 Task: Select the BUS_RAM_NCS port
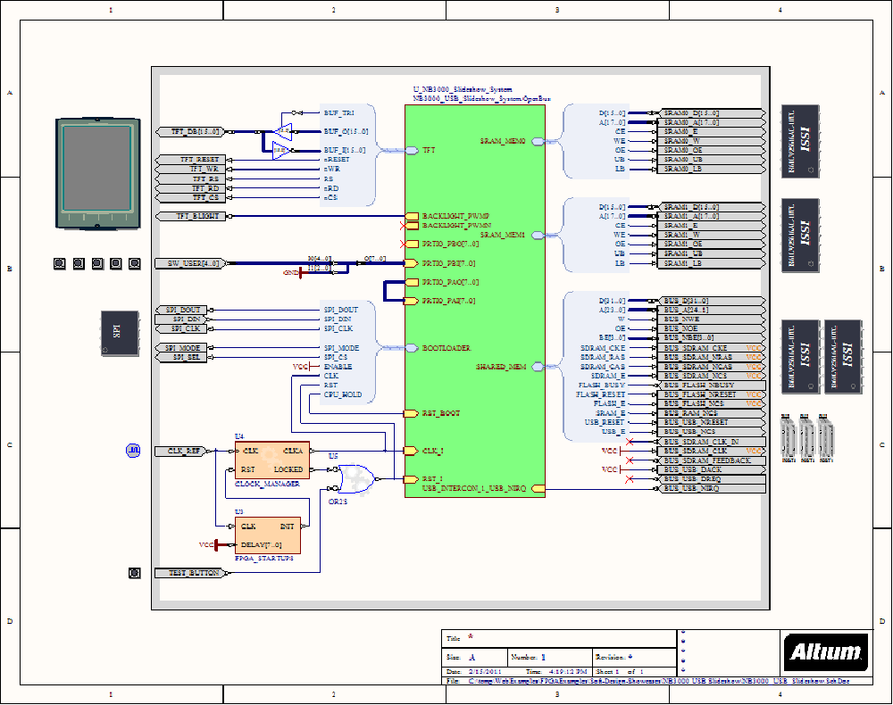point(712,413)
